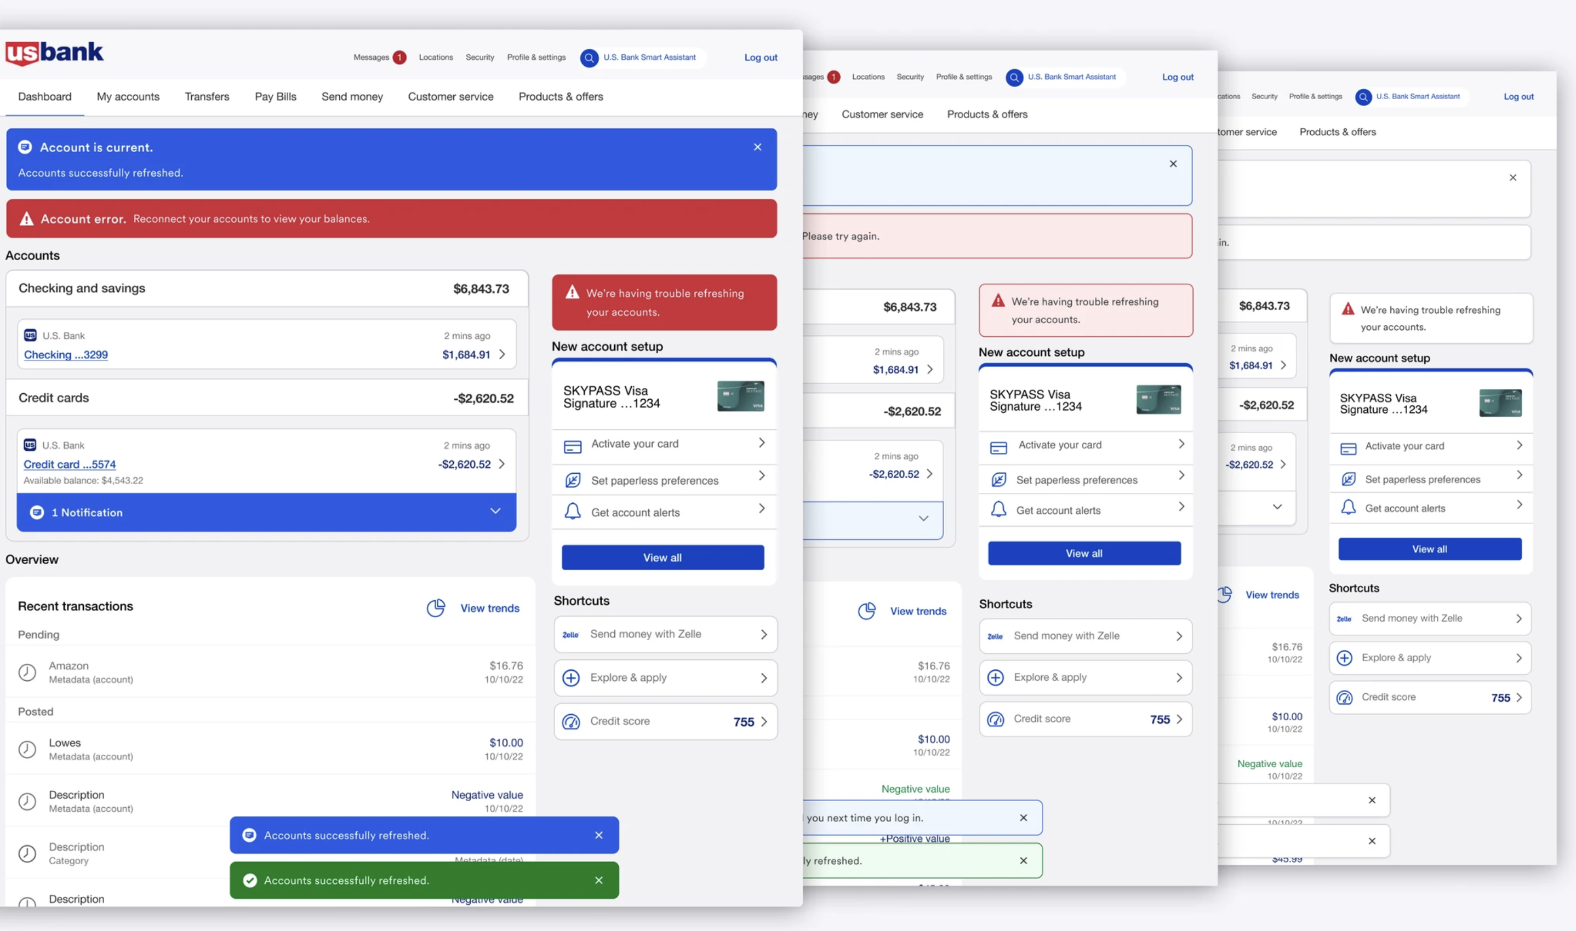Viewport: 1576px width, 931px height.
Task: Click checkmark icon in green toast
Action: coord(250,880)
